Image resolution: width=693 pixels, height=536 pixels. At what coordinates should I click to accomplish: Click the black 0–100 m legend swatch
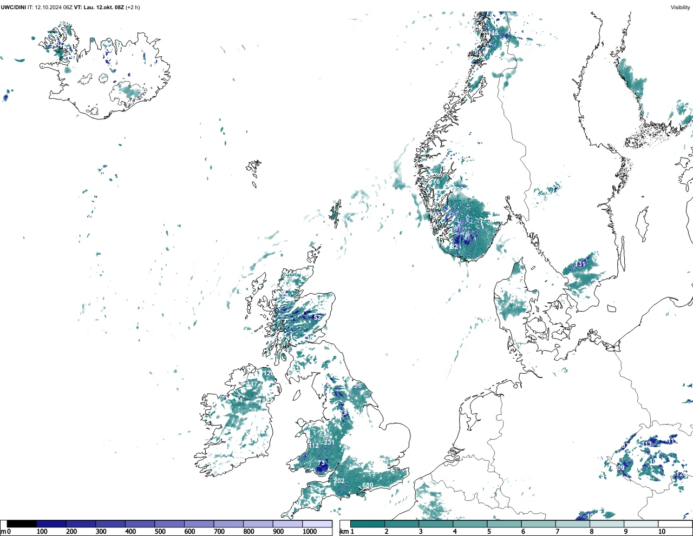tap(22, 524)
